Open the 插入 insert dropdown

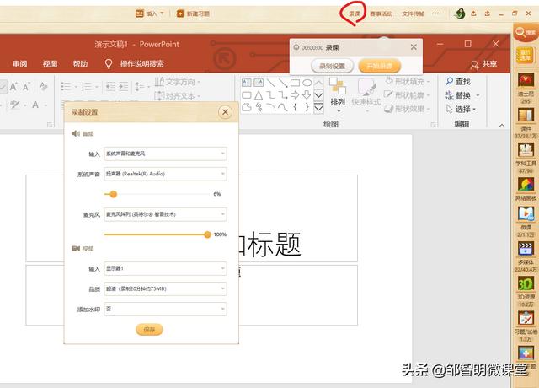(x=150, y=13)
